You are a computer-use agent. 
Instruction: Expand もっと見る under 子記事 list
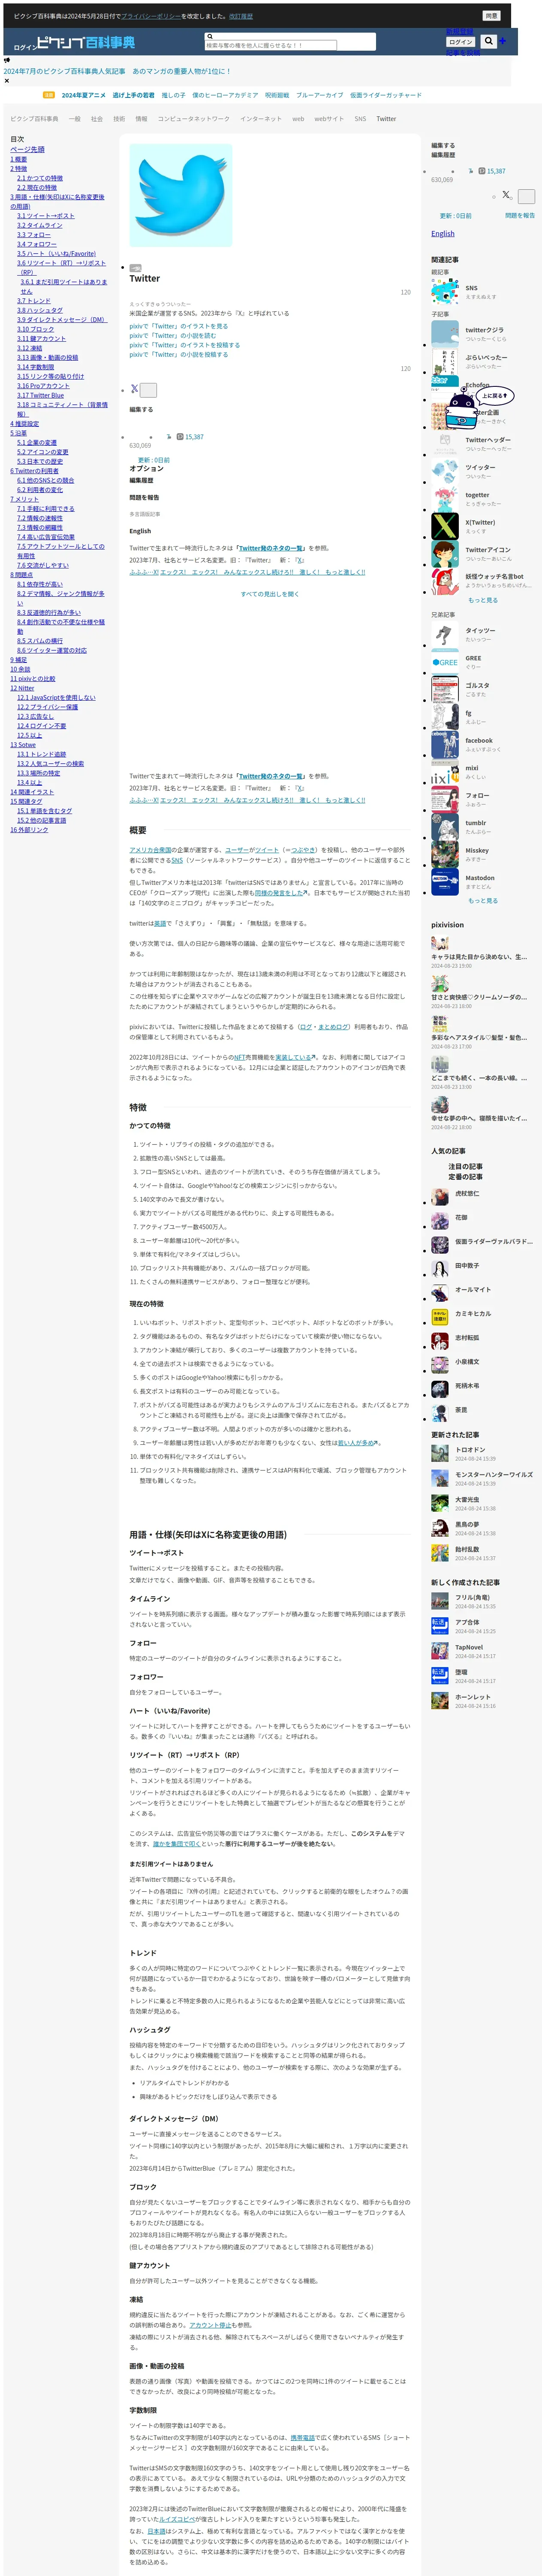(x=483, y=600)
